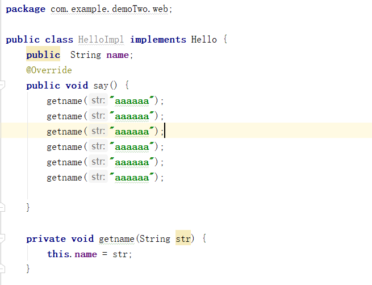Click the @Override annotation
Screen dimensions: 372x285
(x=49, y=70)
